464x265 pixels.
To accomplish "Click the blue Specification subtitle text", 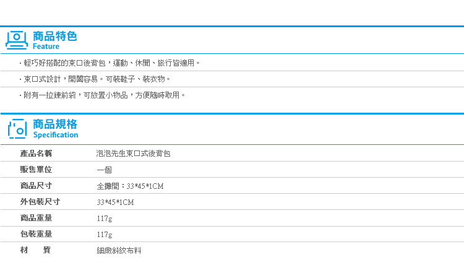I will click(55, 135).
